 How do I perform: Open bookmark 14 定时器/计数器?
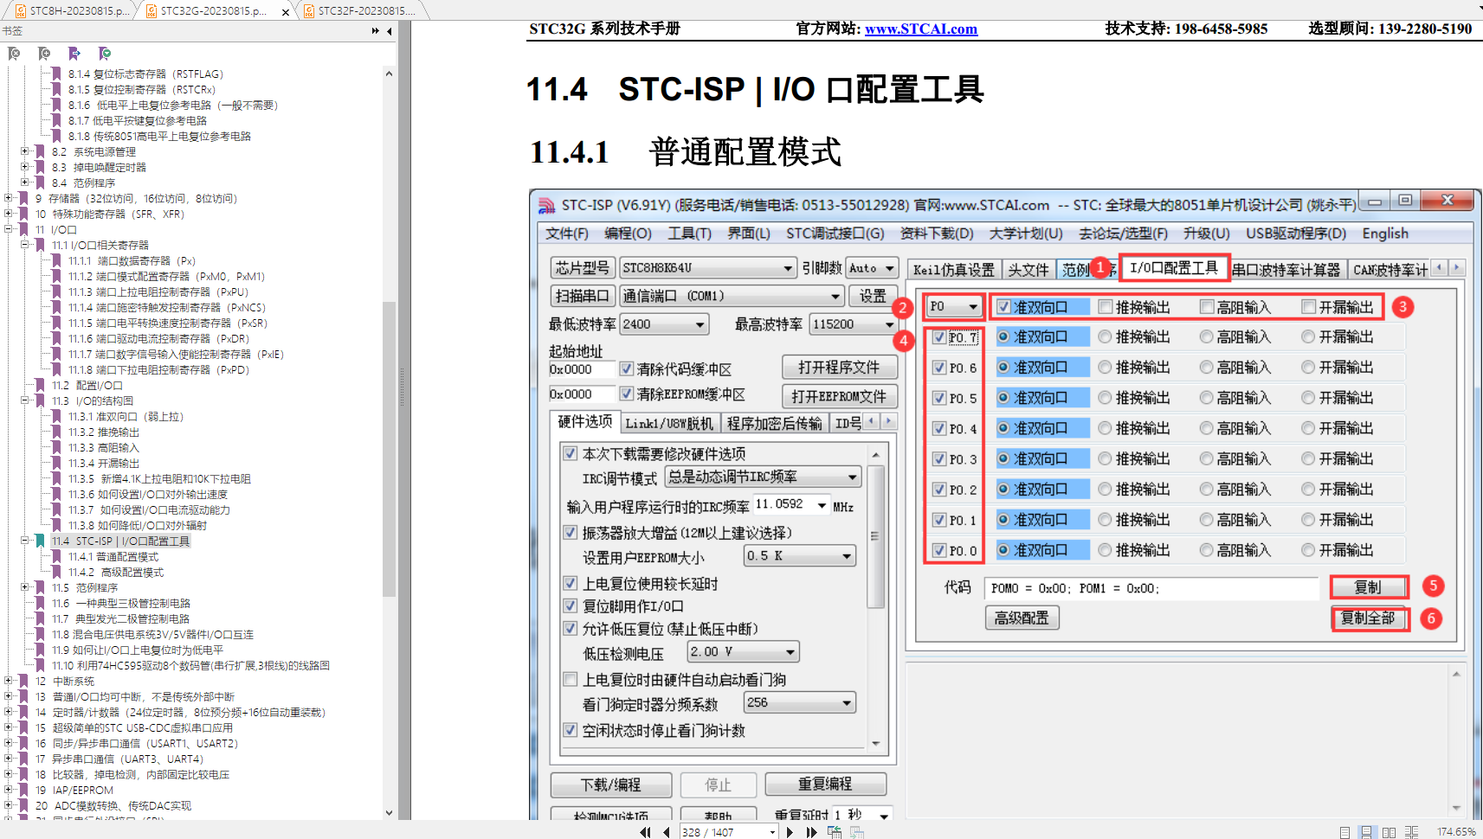click(x=180, y=713)
